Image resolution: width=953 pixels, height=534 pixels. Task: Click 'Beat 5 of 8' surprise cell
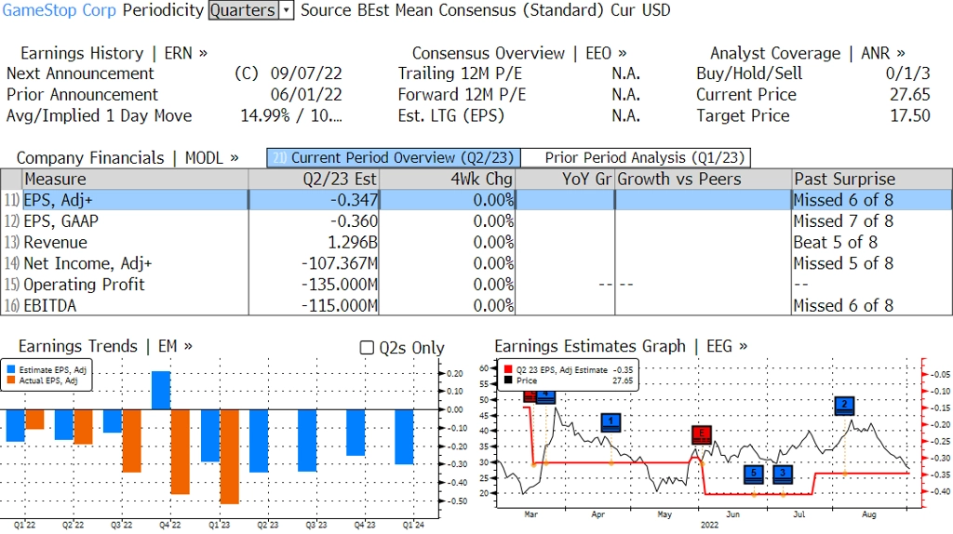pyautogui.click(x=835, y=243)
